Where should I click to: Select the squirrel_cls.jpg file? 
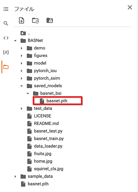pyautogui.click(x=45, y=169)
